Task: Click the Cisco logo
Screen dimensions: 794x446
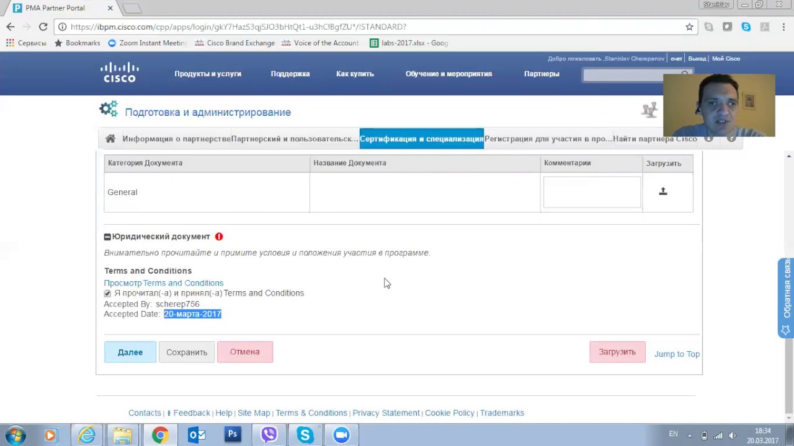Action: (120, 72)
